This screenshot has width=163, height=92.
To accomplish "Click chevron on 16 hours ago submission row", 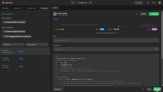I will [x=47, y=59].
